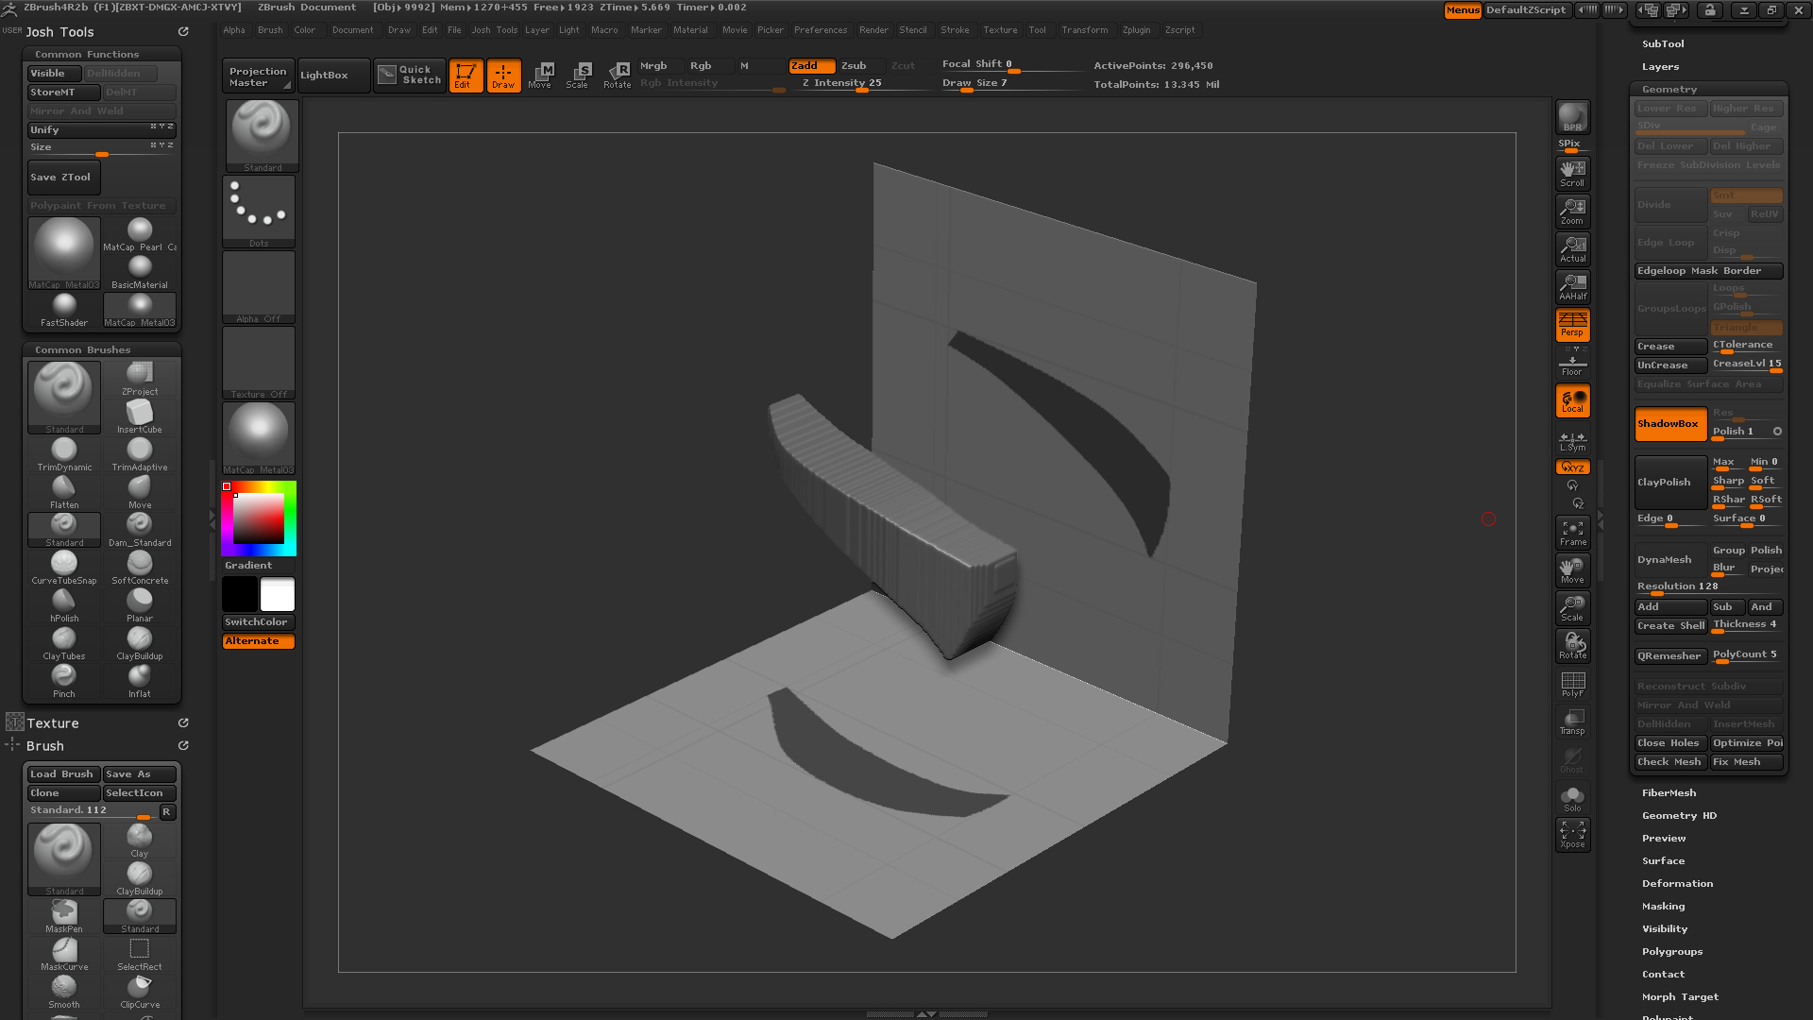Select the TrimDynamic brush
This screenshot has width=1813, height=1020.
64,454
